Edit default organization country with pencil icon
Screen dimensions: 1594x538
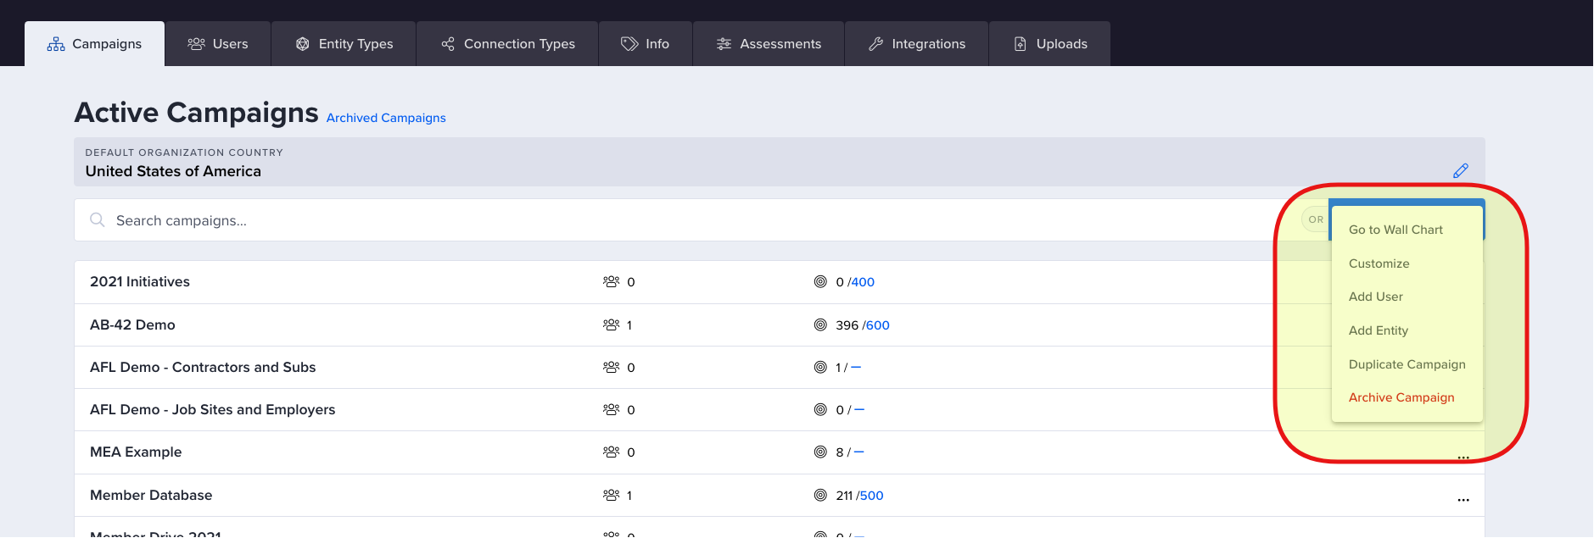click(1460, 171)
